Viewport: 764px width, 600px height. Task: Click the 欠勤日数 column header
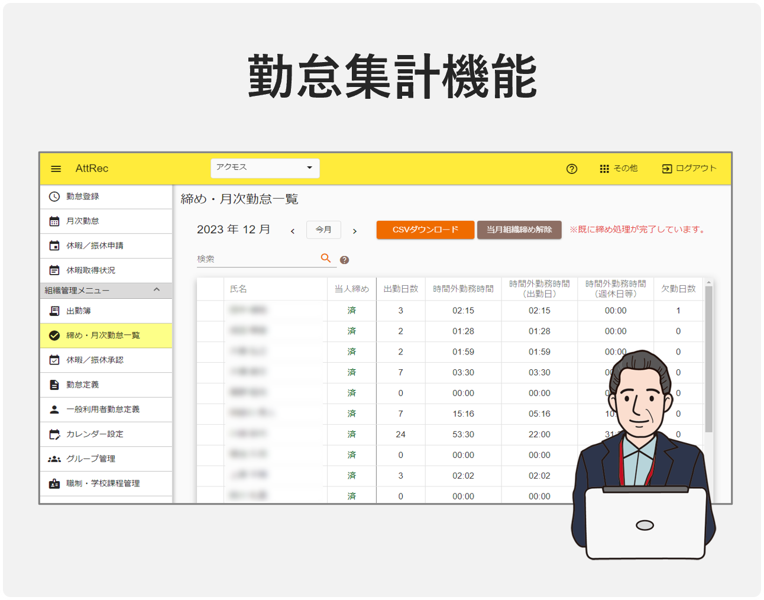point(678,289)
